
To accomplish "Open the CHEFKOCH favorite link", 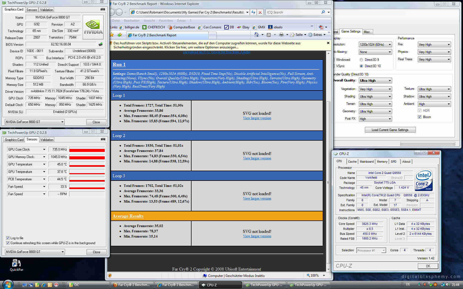I will point(154,27).
